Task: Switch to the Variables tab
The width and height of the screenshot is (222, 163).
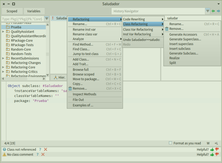Action: click(x=34, y=11)
